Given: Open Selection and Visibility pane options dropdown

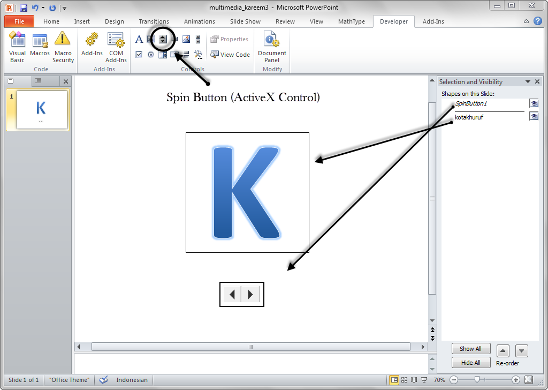Looking at the screenshot, I should [528, 82].
